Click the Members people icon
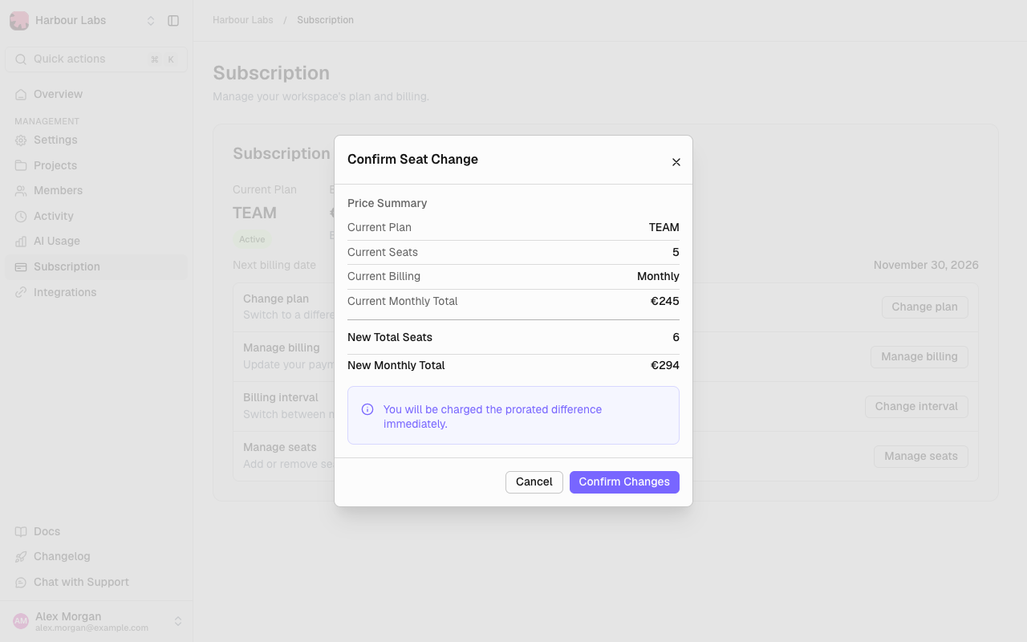This screenshot has height=642, width=1027. (x=21, y=190)
